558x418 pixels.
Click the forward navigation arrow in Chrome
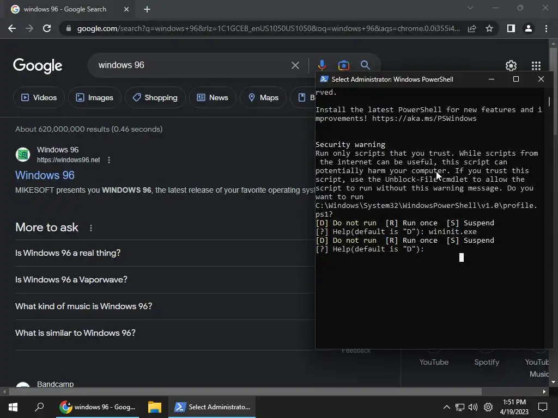coord(29,28)
